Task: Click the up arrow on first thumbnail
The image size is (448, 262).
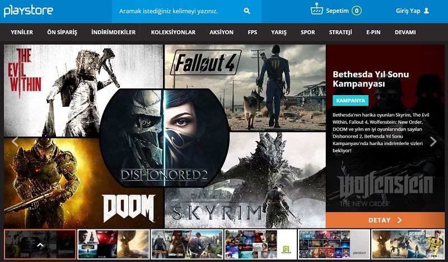Action: click(x=40, y=245)
